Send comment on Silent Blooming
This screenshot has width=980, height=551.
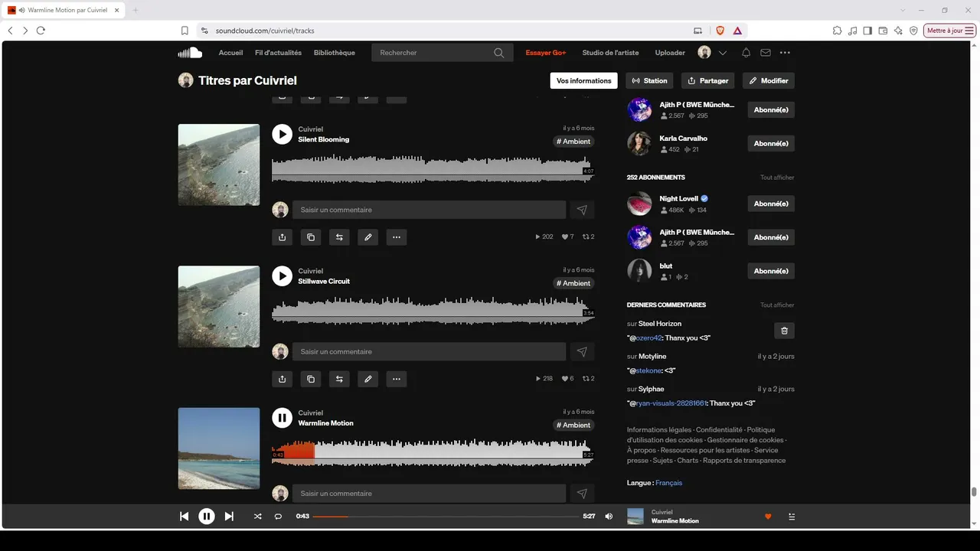(582, 210)
